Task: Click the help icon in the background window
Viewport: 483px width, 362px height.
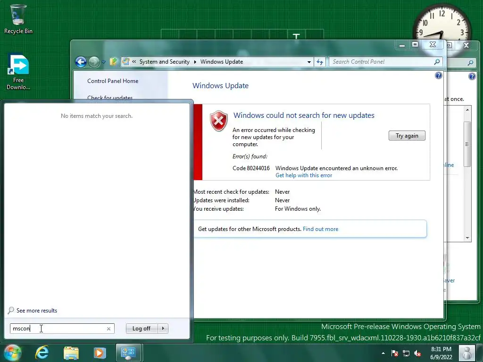Action: coord(472,76)
